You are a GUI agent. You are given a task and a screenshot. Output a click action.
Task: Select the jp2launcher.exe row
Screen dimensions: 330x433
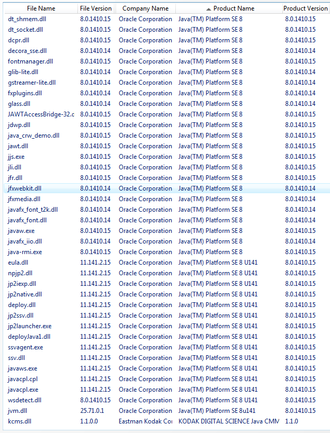[x=30, y=326]
